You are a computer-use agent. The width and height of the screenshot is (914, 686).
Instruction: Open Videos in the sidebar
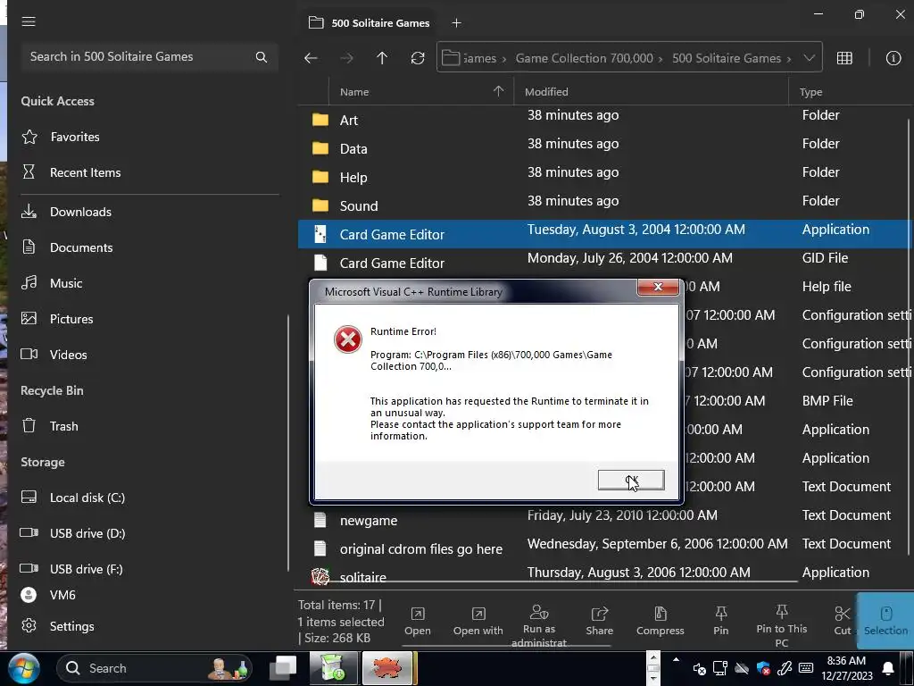click(68, 355)
